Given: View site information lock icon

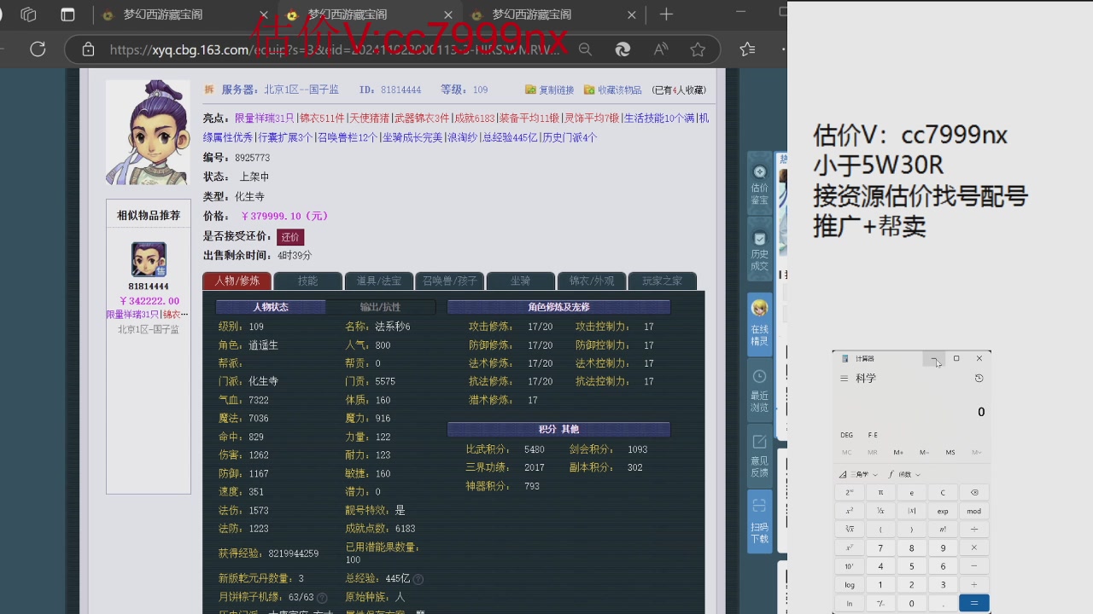Looking at the screenshot, I should tap(88, 49).
